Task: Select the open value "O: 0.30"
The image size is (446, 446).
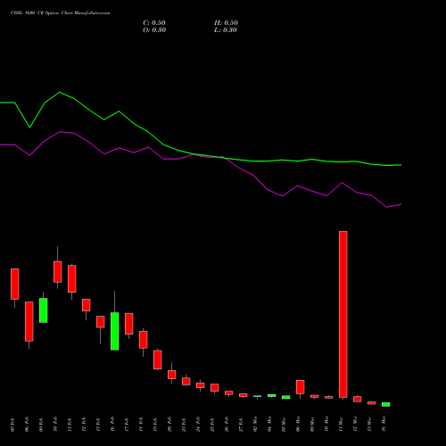Action: point(154,30)
